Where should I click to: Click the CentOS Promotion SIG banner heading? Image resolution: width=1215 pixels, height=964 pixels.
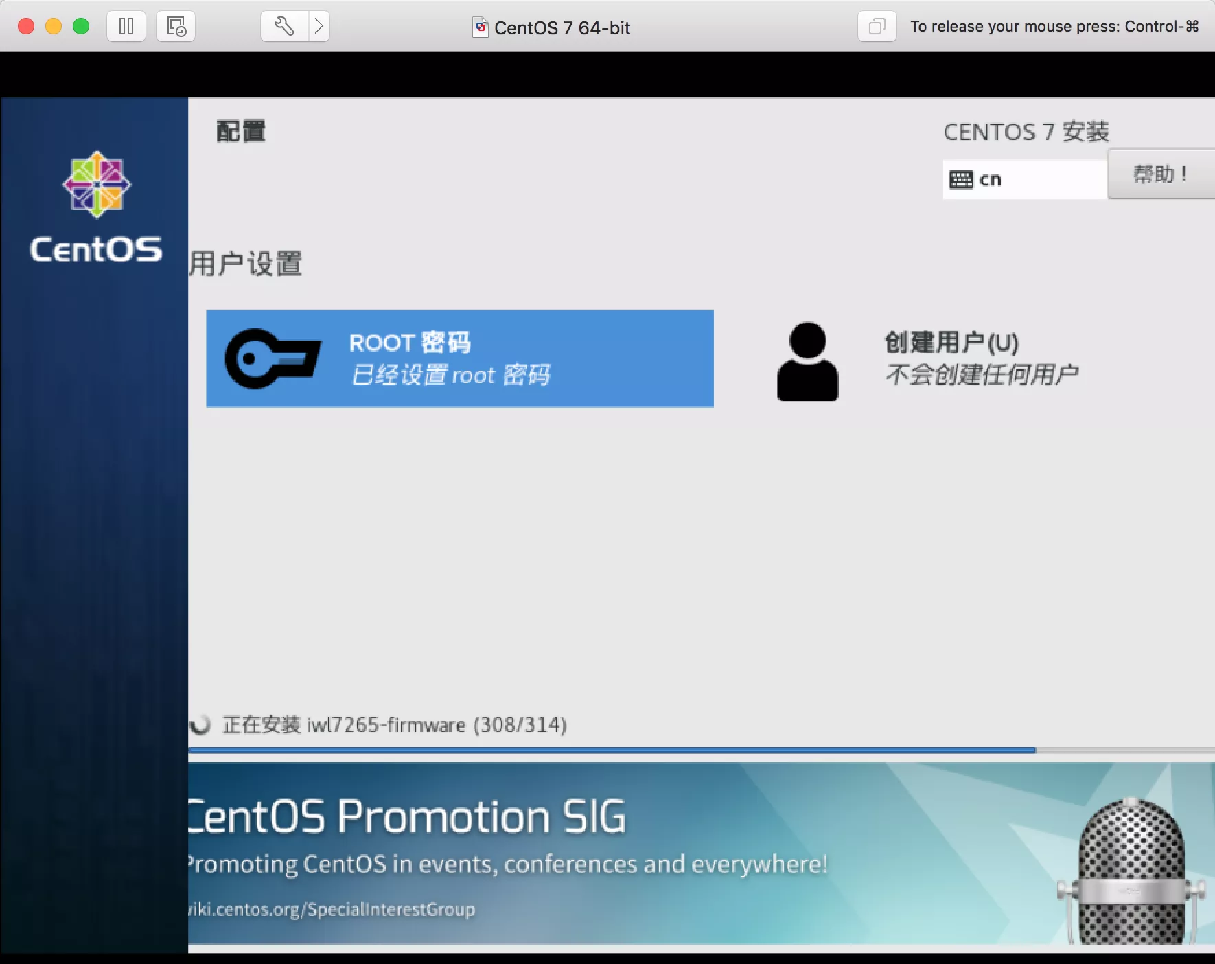407,817
